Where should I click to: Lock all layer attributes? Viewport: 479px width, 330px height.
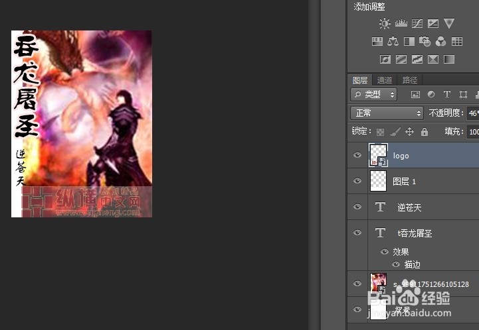(x=425, y=132)
